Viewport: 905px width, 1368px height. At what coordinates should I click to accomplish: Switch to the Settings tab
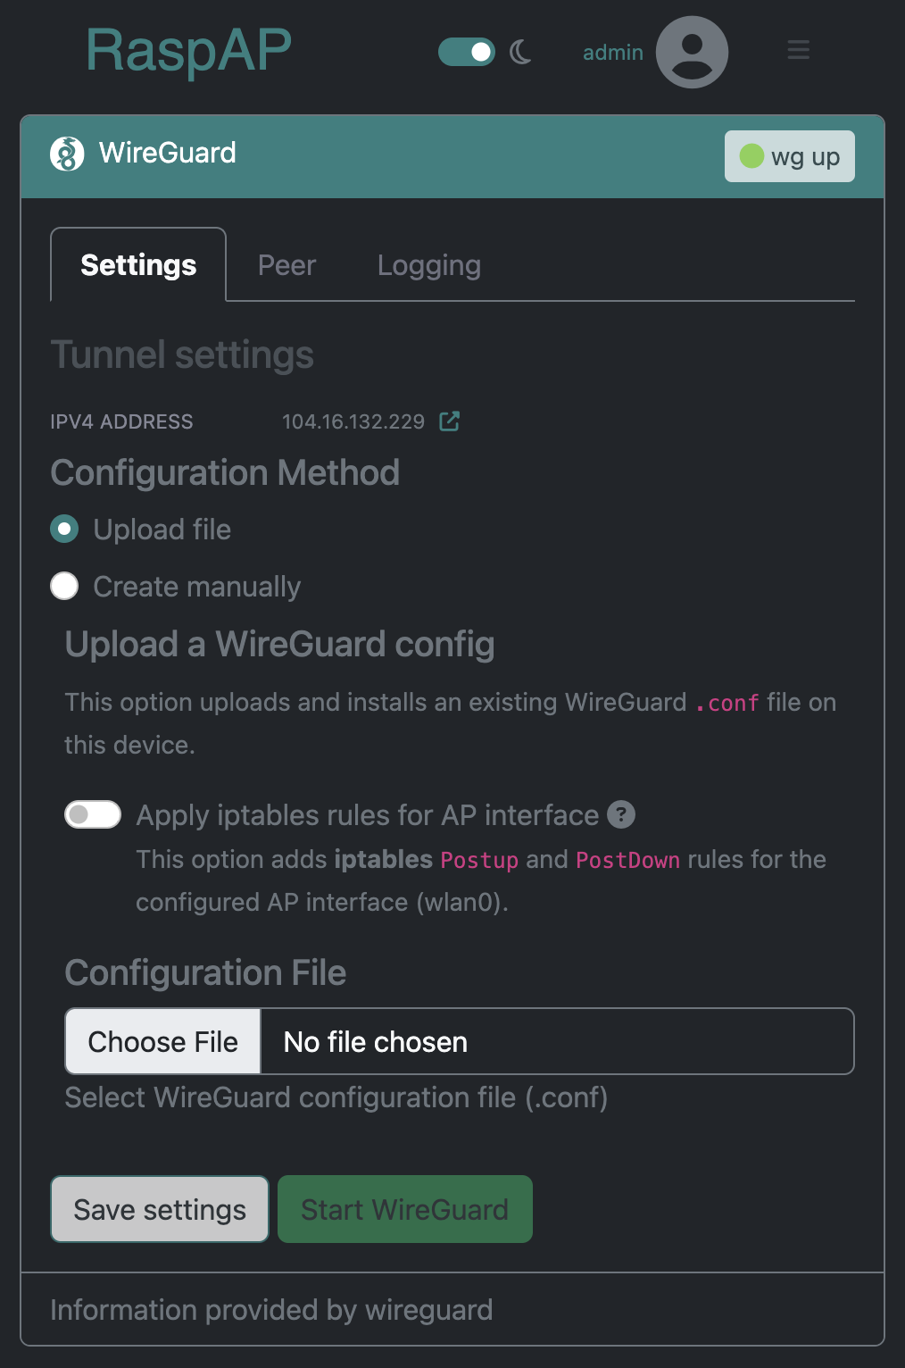click(138, 265)
